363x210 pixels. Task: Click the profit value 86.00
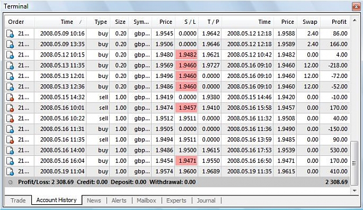340,34
